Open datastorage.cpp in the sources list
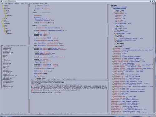 coord(8,52)
